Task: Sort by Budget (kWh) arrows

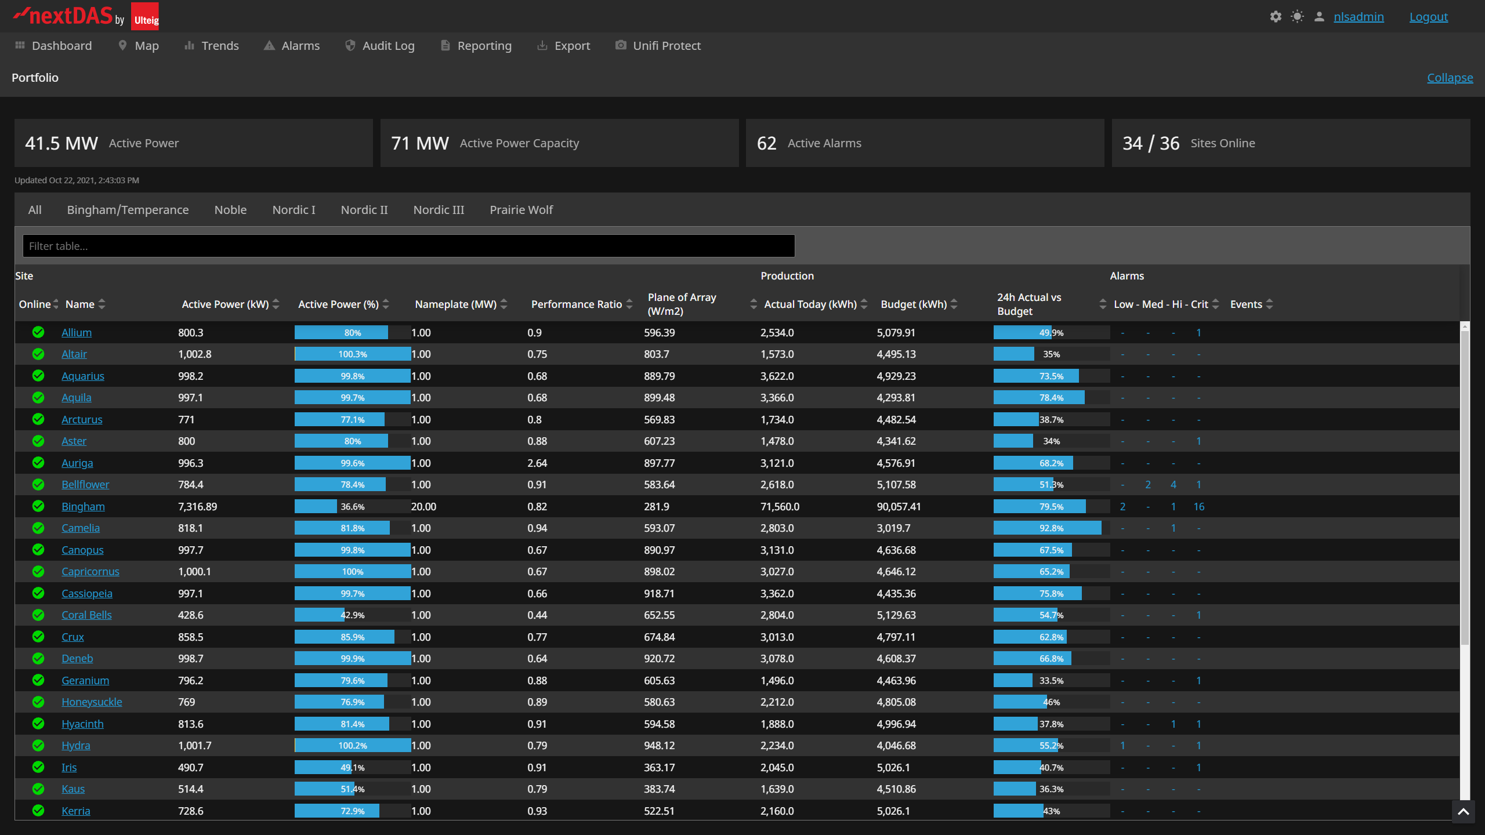Action: 954,304
